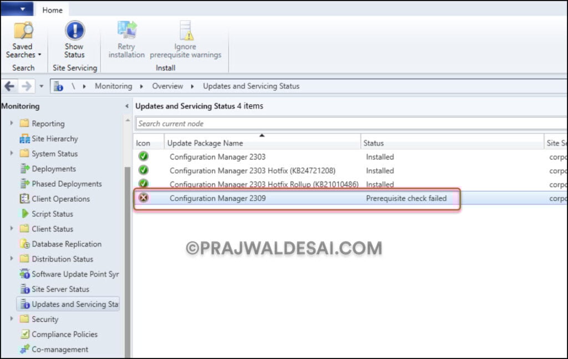Image resolution: width=568 pixels, height=359 pixels.
Task: Select the Configuration Manager 2309 row
Action: 350,198
